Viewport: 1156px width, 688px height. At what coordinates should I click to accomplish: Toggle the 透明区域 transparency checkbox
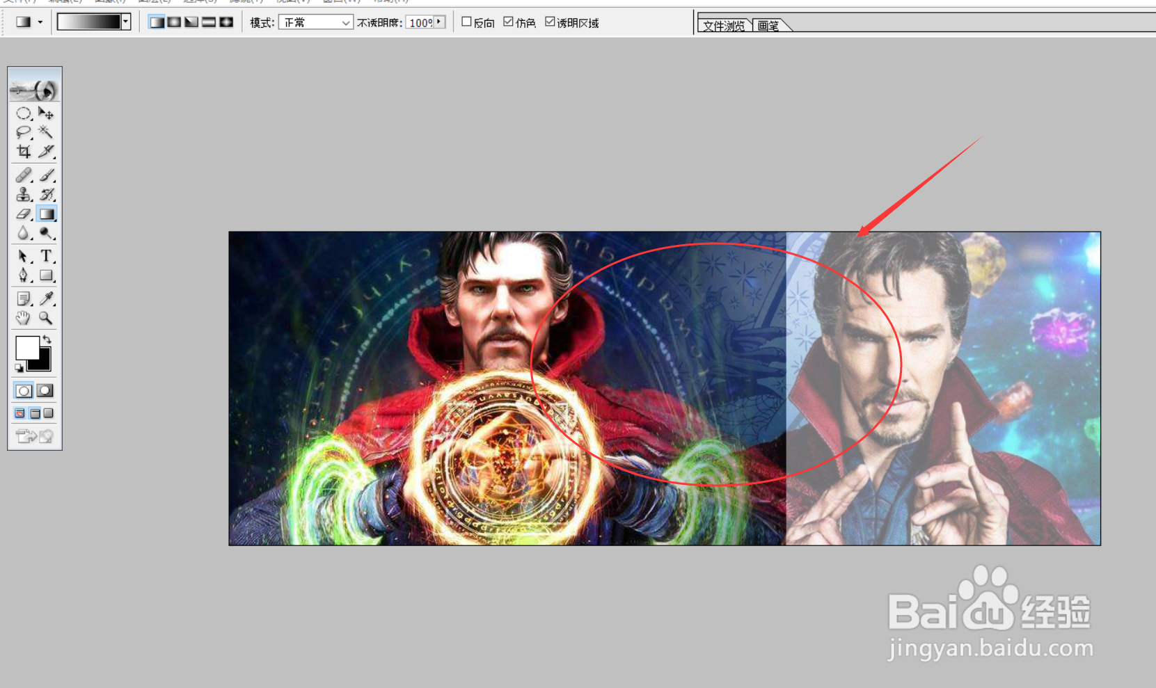550,22
